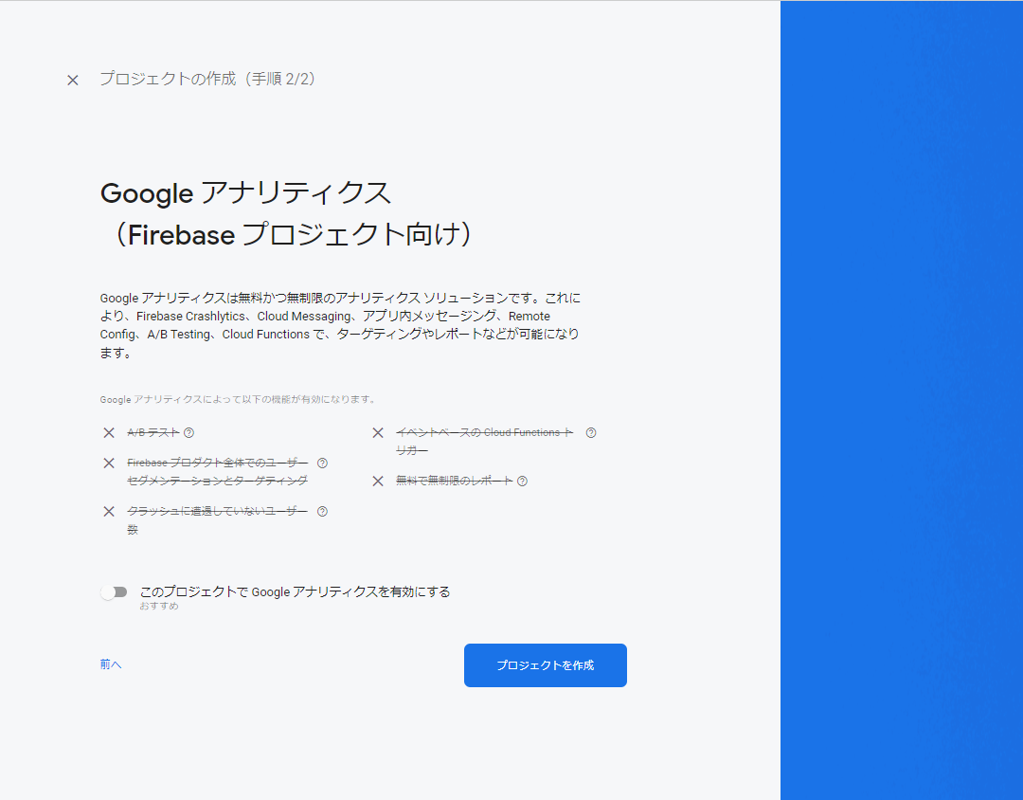Close the project creation dialog

(73, 80)
